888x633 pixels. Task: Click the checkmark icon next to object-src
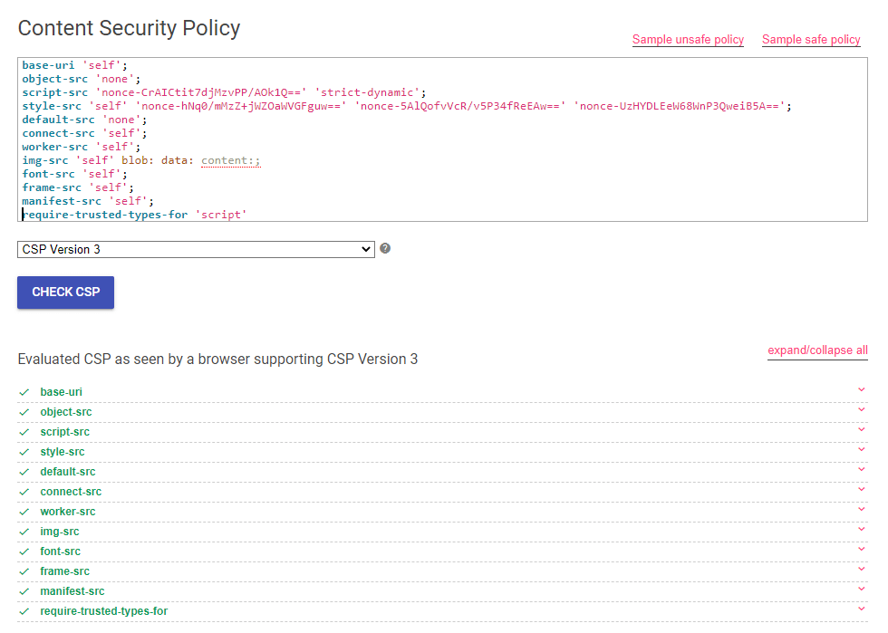click(24, 411)
